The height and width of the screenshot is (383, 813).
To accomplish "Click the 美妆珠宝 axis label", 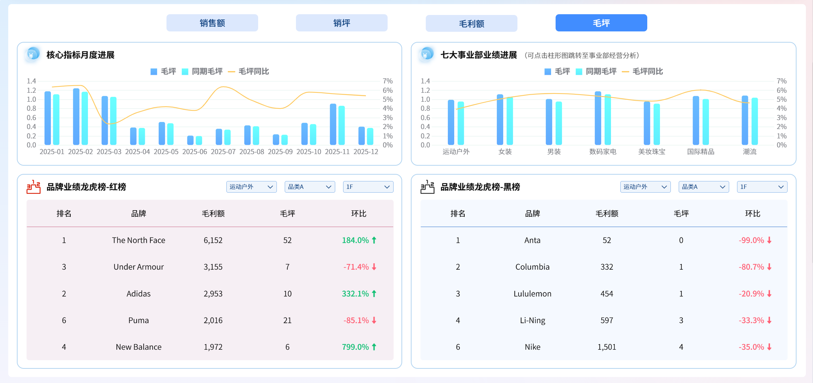I will (652, 151).
